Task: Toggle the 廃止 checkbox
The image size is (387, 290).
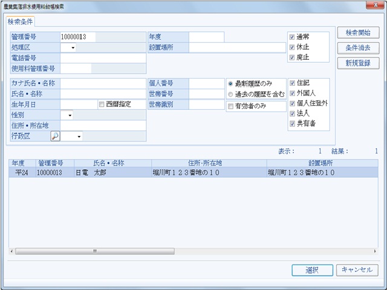Action: [x=292, y=57]
